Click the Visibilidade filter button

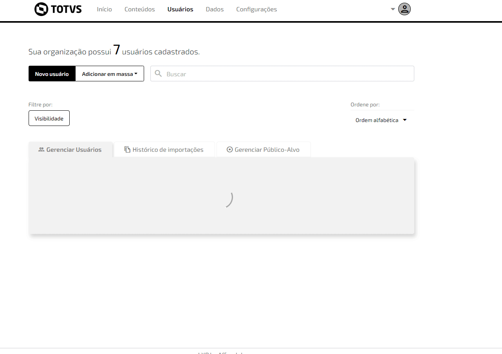(49, 118)
